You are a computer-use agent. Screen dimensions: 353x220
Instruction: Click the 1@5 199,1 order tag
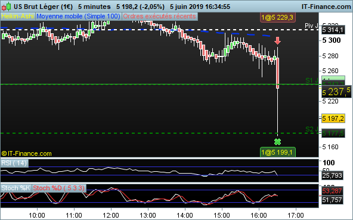click(278, 152)
